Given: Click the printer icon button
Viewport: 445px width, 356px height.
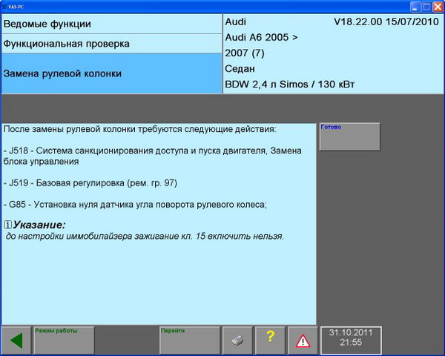Looking at the screenshot, I should point(237,340).
